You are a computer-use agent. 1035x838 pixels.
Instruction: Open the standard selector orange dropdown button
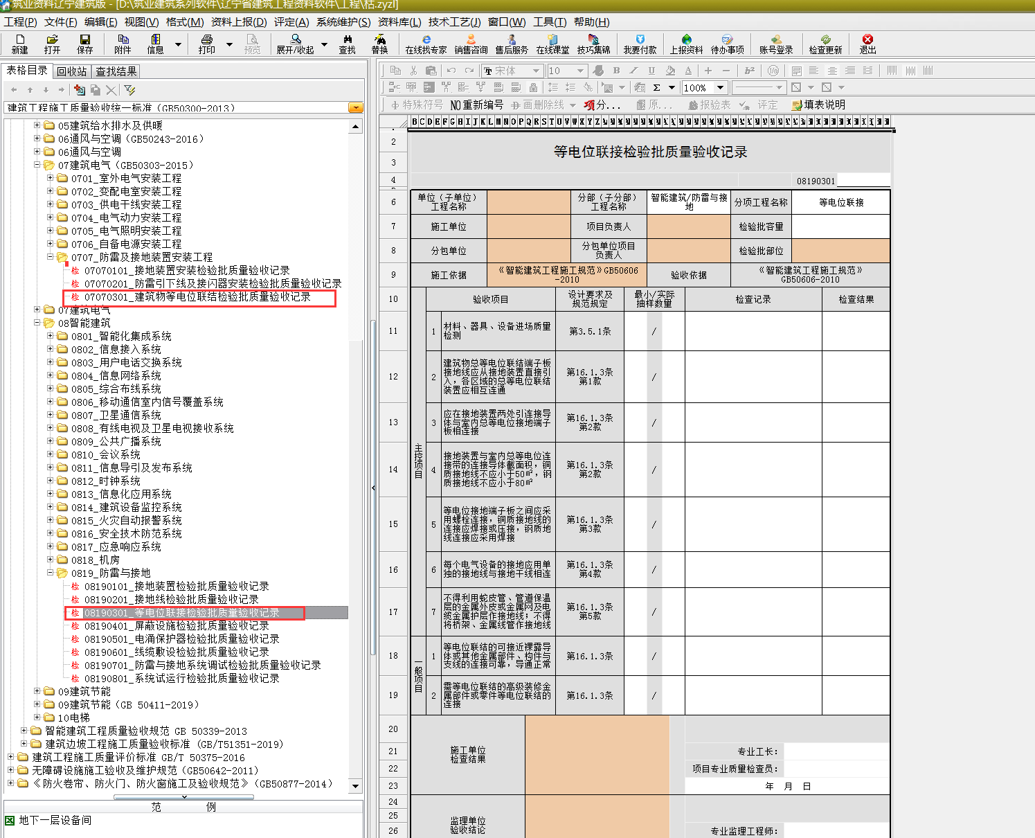356,107
